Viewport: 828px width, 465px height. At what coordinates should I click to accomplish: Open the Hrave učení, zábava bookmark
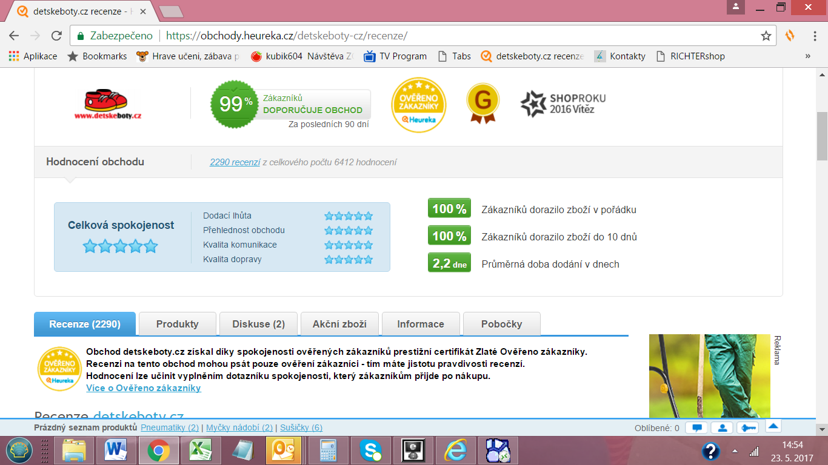coord(189,56)
